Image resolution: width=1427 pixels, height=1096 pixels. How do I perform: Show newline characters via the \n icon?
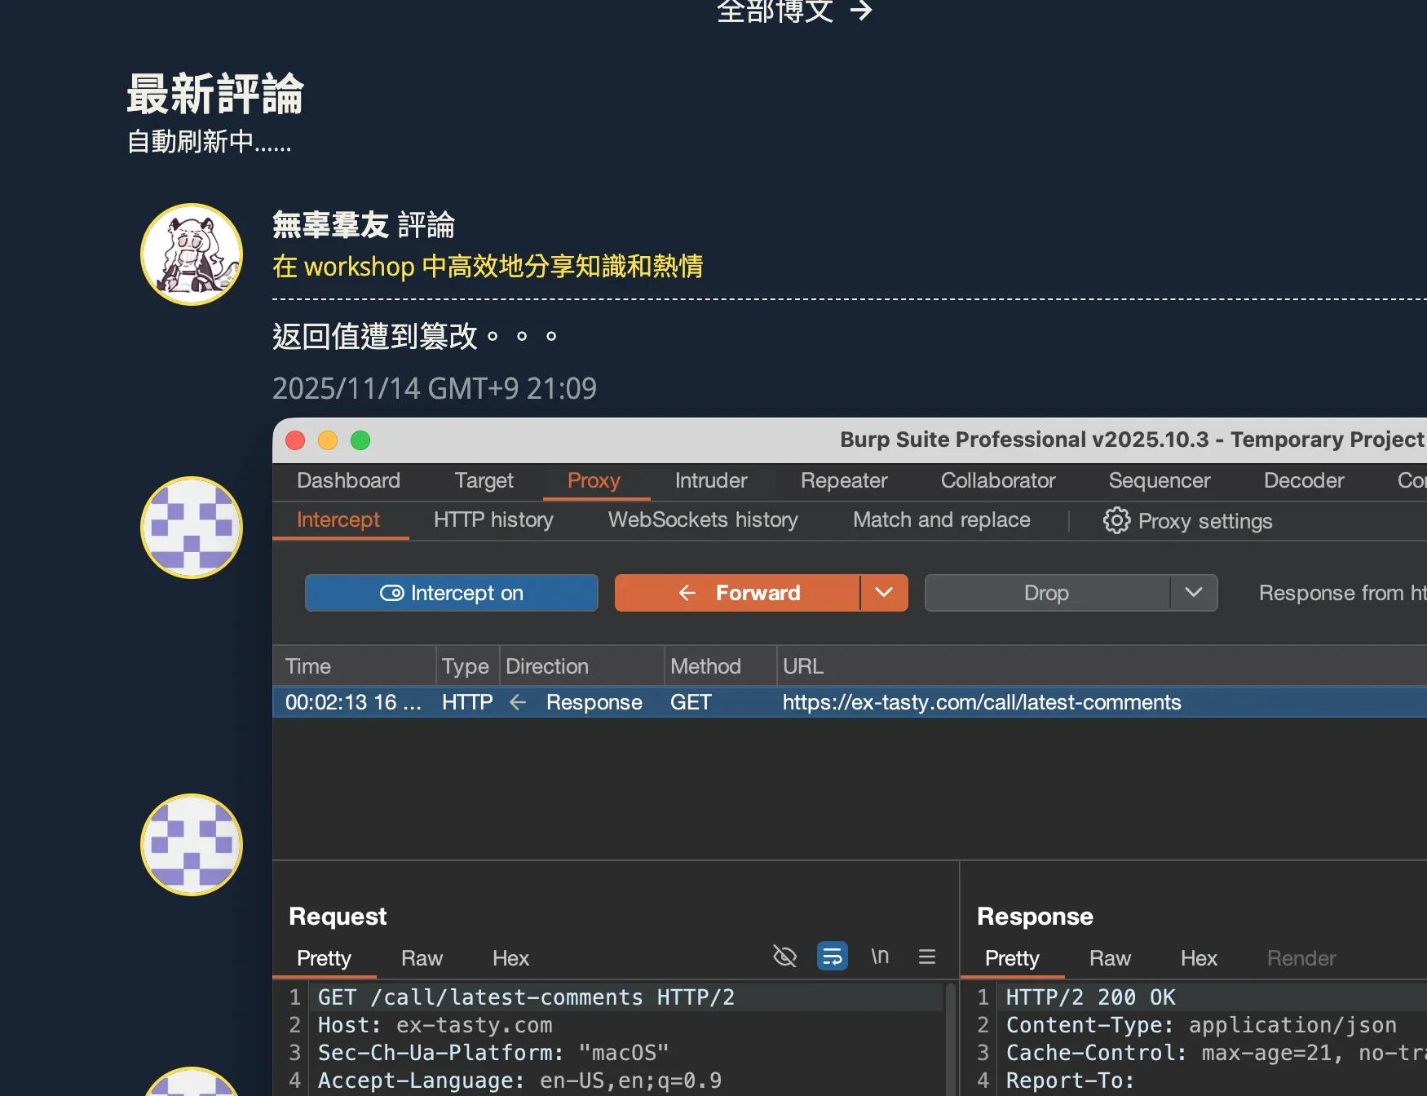880,956
